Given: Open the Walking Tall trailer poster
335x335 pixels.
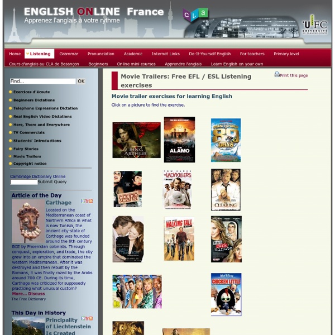Looking at the screenshot, I should point(179,238).
